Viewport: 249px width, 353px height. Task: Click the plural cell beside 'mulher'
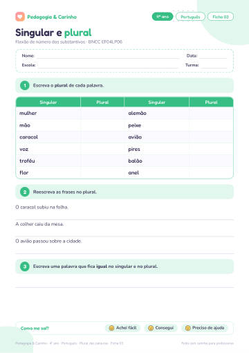click(102, 113)
